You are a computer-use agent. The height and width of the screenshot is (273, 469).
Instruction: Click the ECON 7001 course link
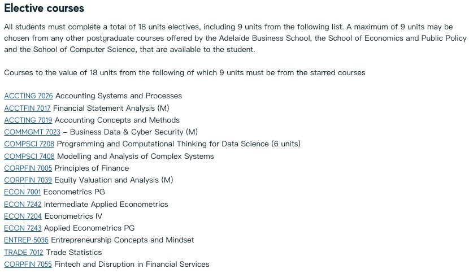(x=22, y=192)
